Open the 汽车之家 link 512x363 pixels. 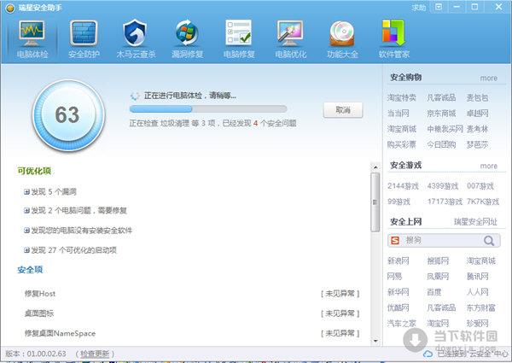click(x=402, y=324)
